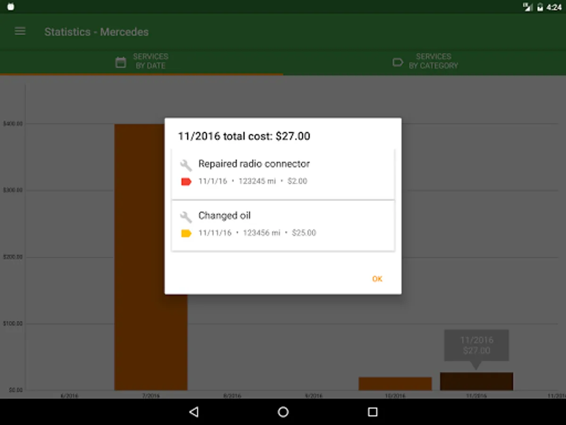Confirm the dialog with OK
Image resolution: width=566 pixels, height=425 pixels.
coord(377,279)
